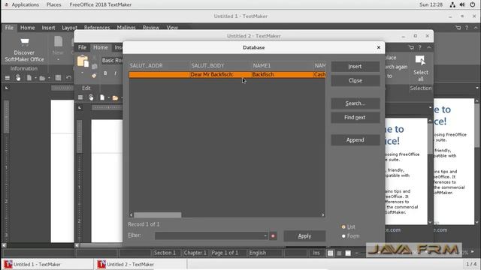This screenshot has height=270, width=481.
Task: Click the volume icon in system tray
Action: (x=462, y=4)
